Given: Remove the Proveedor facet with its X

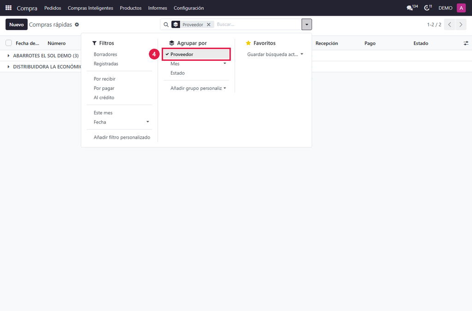Looking at the screenshot, I should point(209,25).
